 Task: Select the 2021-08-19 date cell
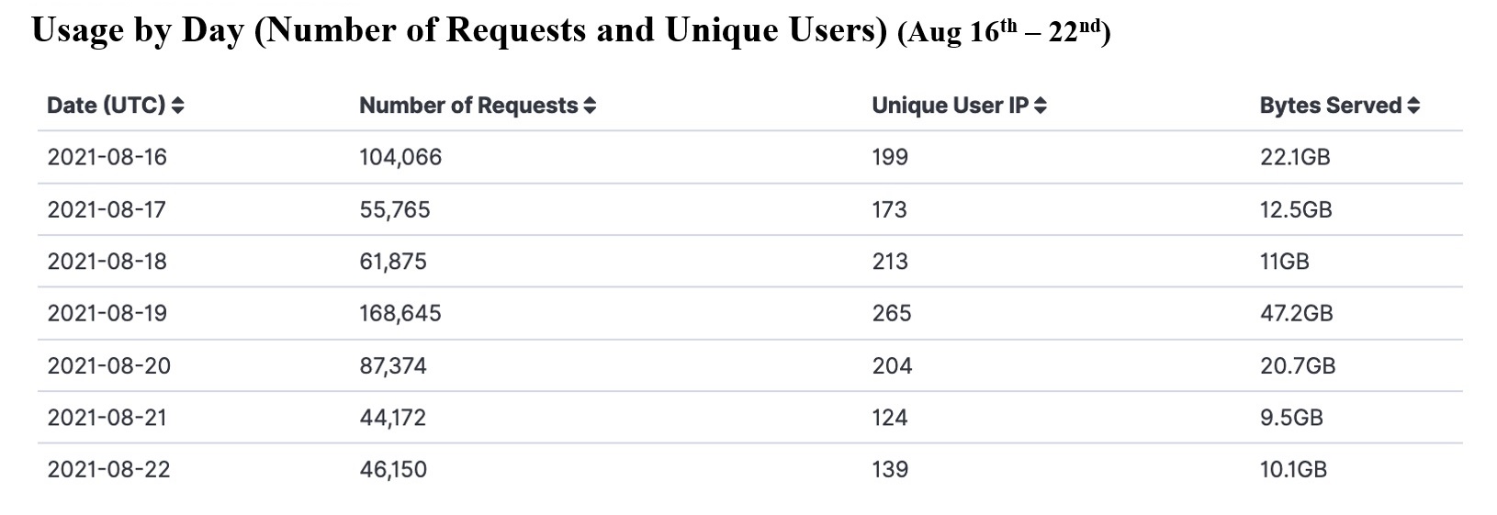(107, 313)
